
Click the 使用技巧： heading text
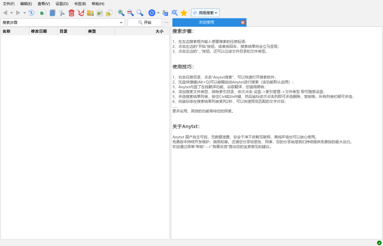pos(183,67)
